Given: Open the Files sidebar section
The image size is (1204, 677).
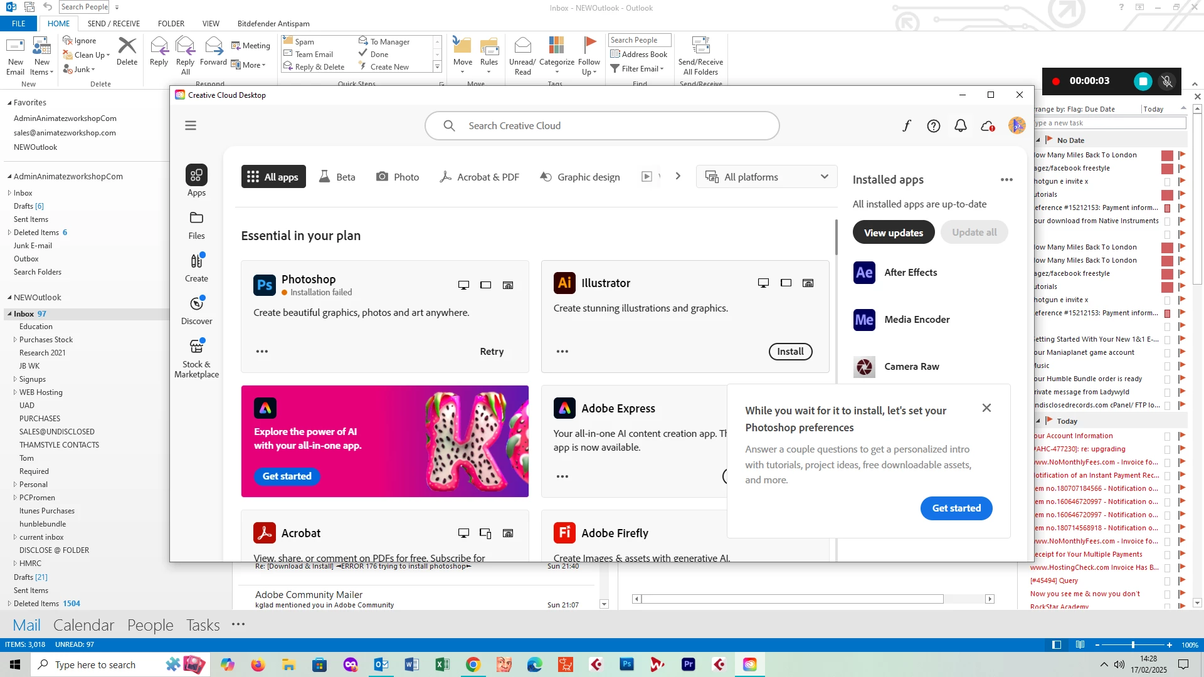Looking at the screenshot, I should [196, 225].
